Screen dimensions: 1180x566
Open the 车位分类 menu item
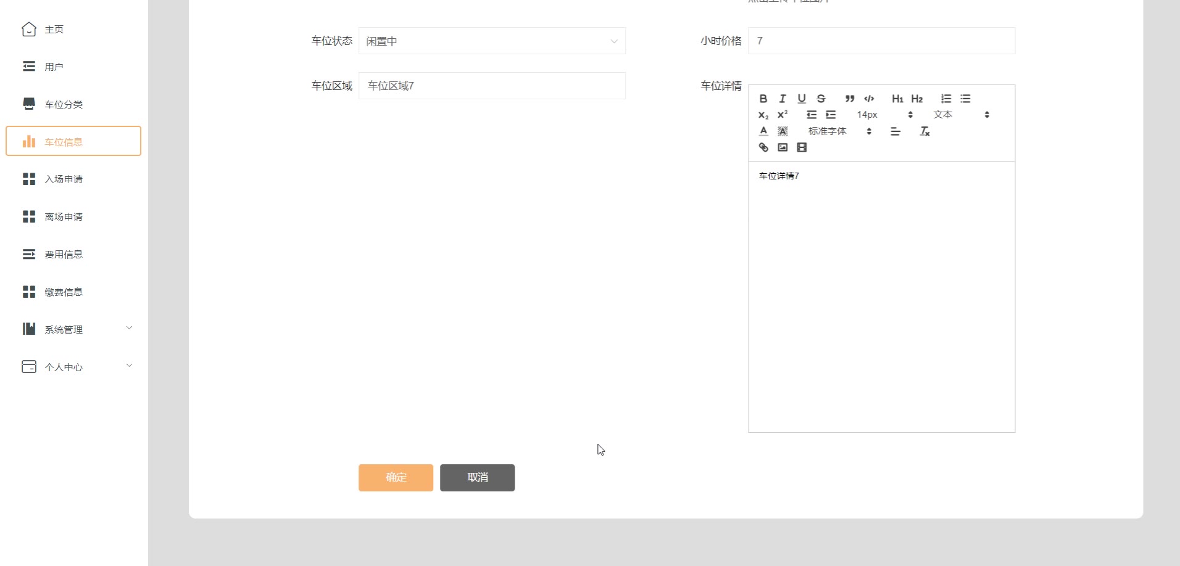pos(73,104)
